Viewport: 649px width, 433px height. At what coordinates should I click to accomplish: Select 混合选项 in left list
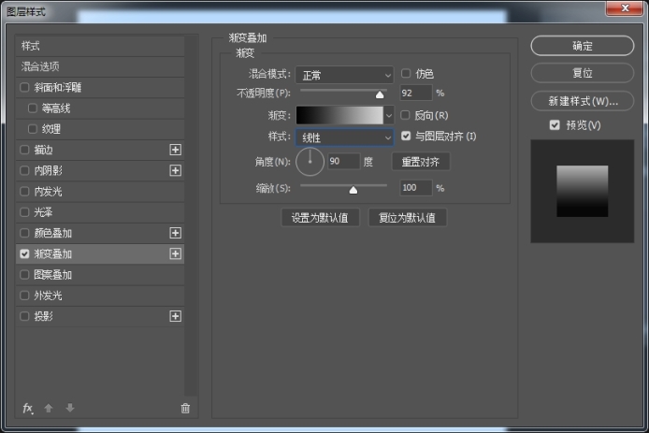pyautogui.click(x=100, y=66)
